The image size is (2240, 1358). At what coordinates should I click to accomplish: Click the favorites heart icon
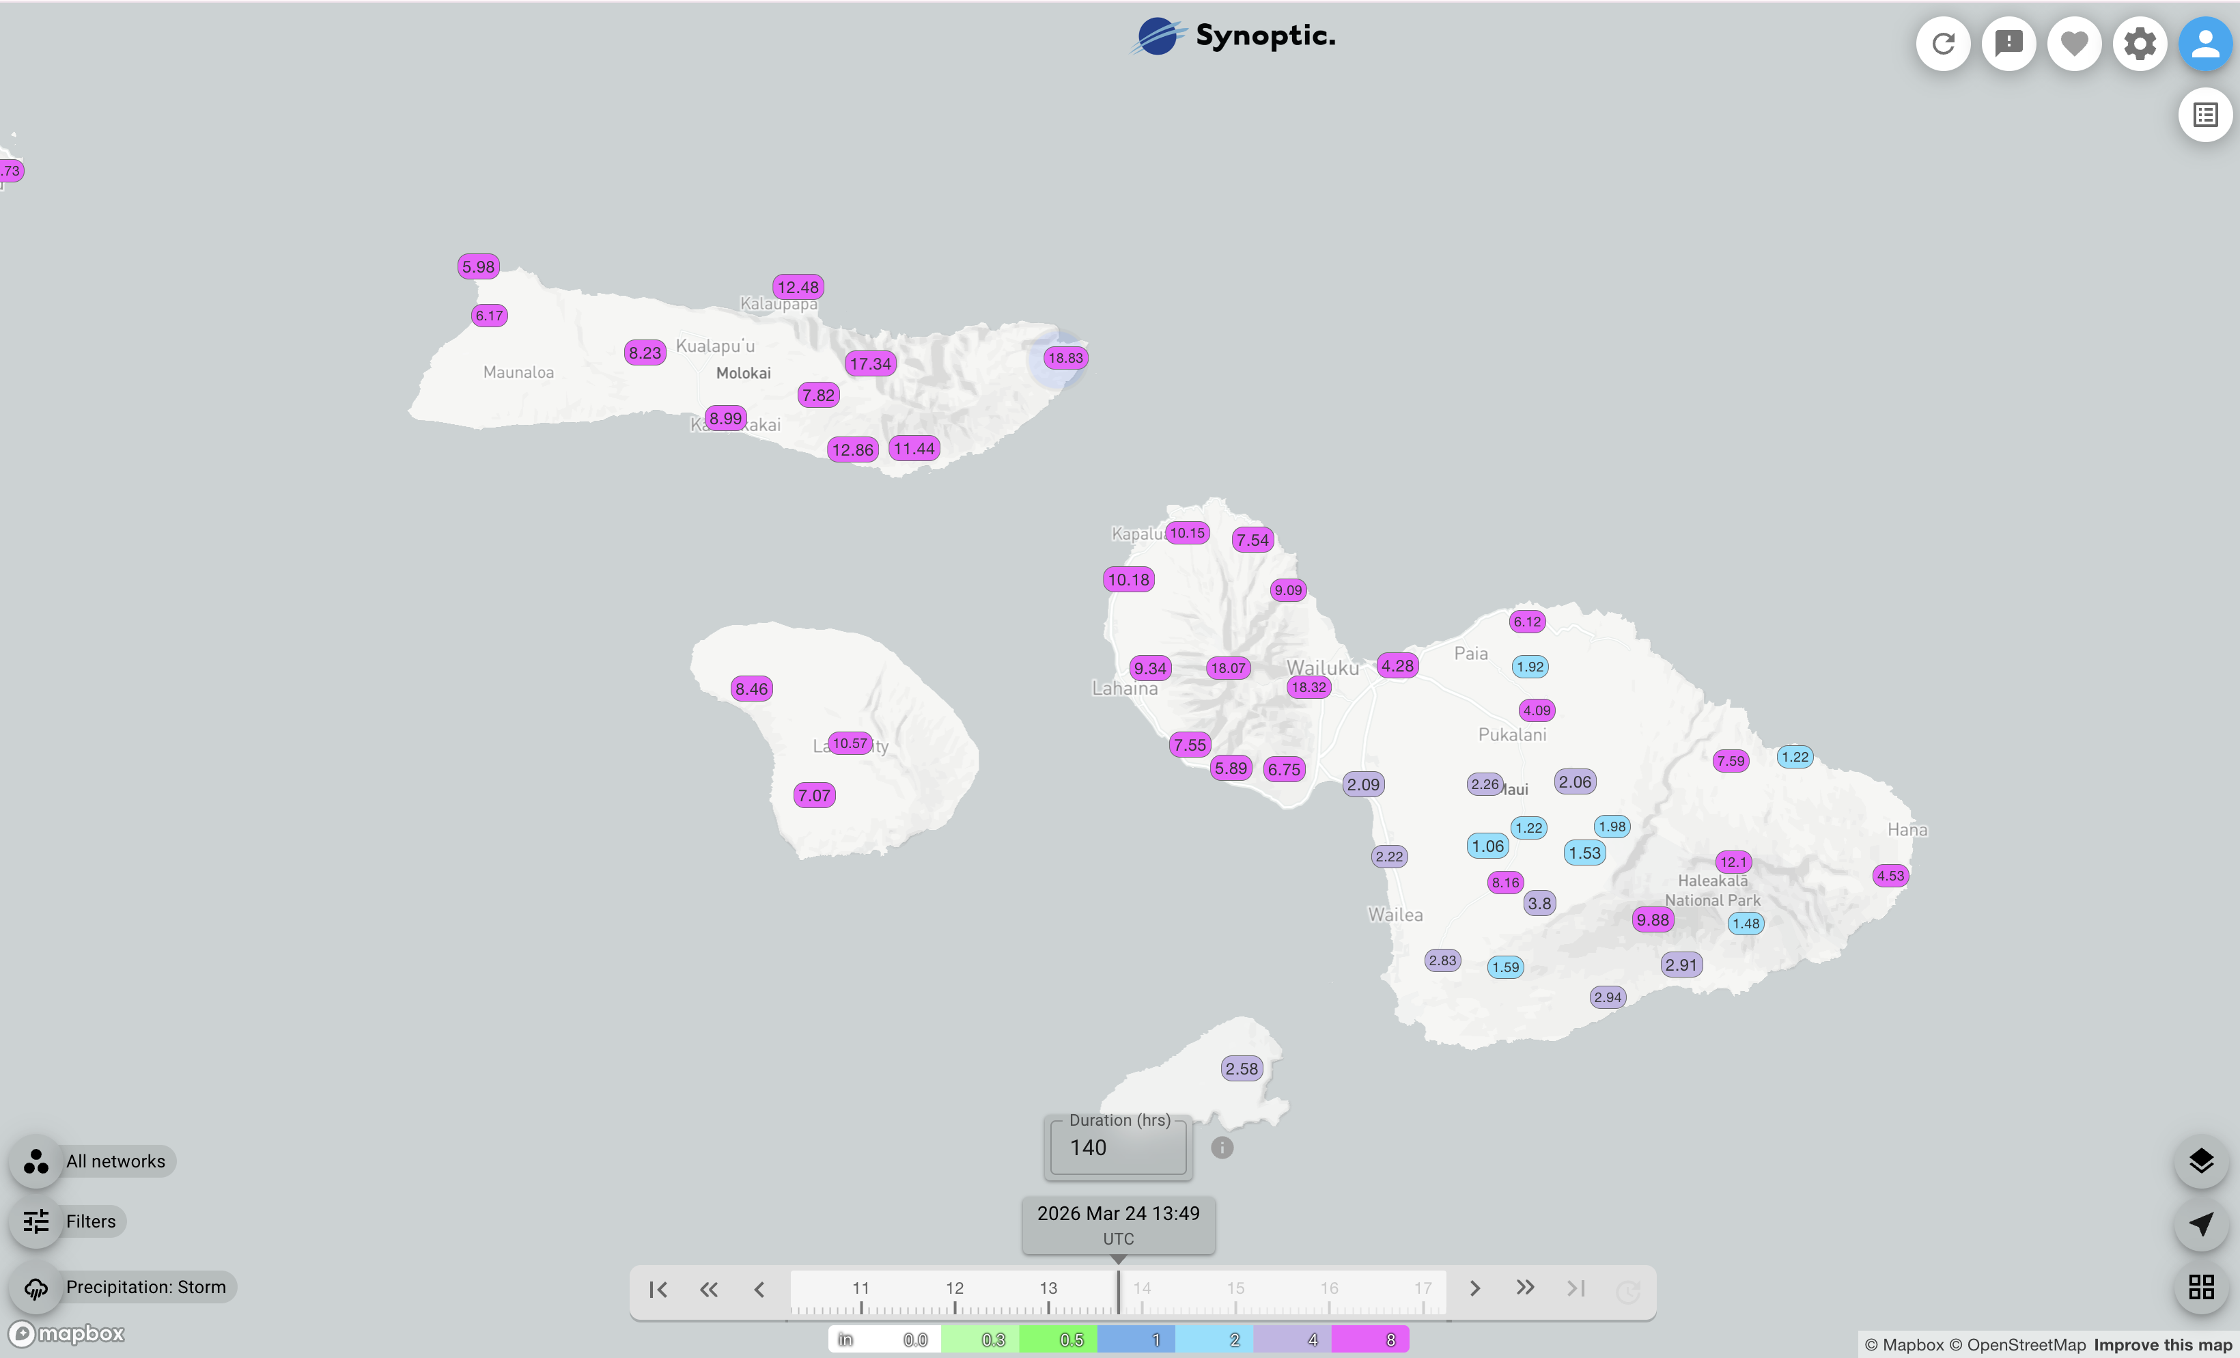tap(2073, 44)
